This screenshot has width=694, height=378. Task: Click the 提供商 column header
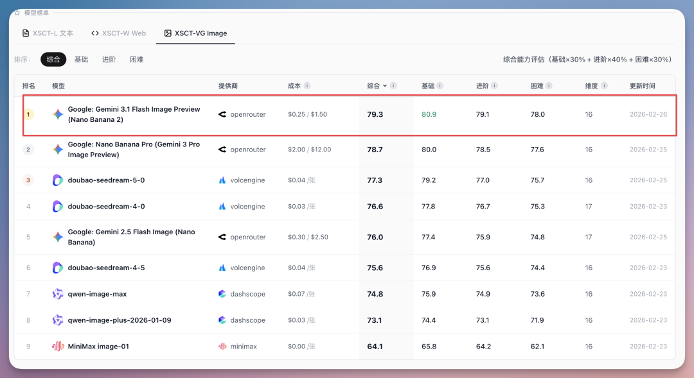pyautogui.click(x=228, y=86)
